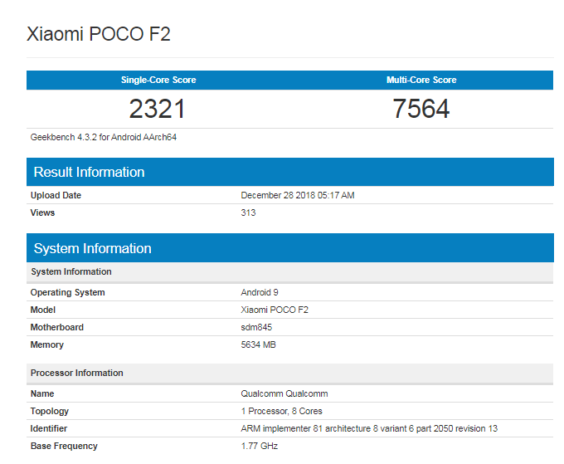Select the Multi-Core Score header
This screenshot has width=564, height=464.
(421, 80)
